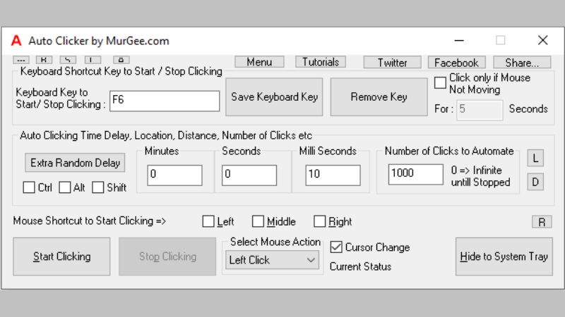This screenshot has height=317, width=565.
Task: Check the Right mouse shortcut checkbox
Action: click(320, 221)
